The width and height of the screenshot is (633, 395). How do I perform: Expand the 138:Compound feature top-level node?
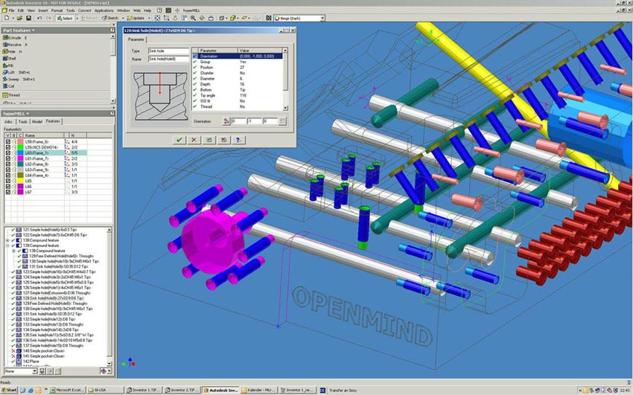(x=7, y=240)
